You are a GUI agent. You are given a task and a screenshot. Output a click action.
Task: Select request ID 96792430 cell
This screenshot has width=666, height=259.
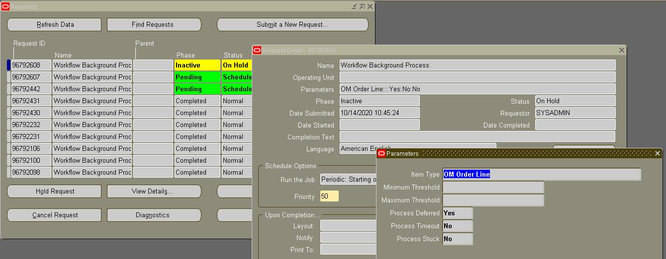pyautogui.click(x=31, y=113)
